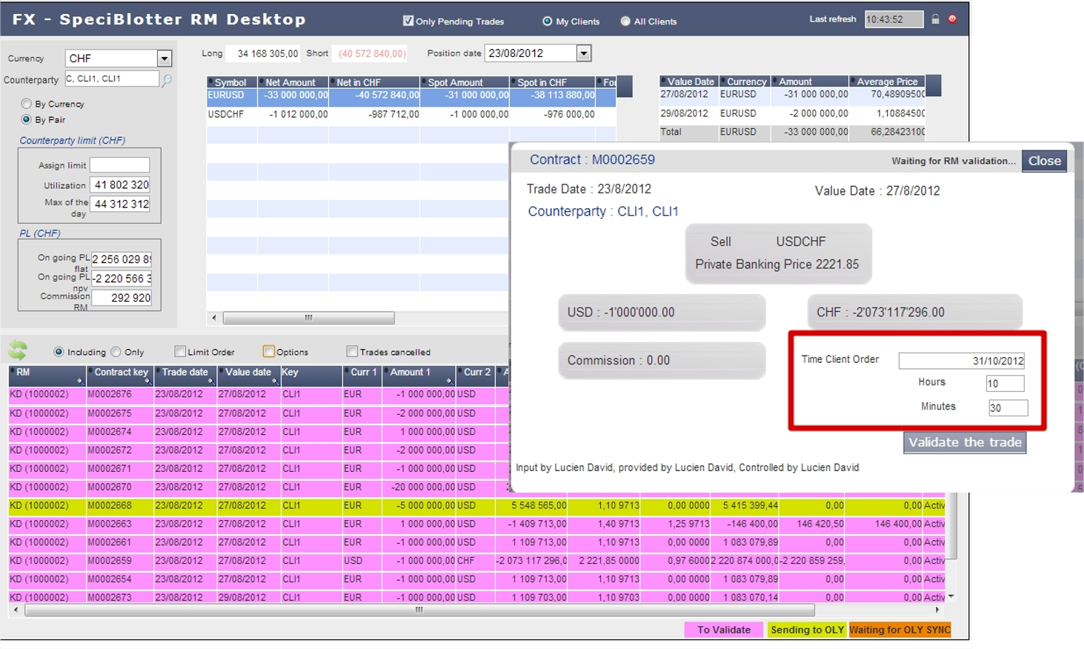The image size is (1084, 649).
Task: Select the All Clients radio button
Action: 625,21
